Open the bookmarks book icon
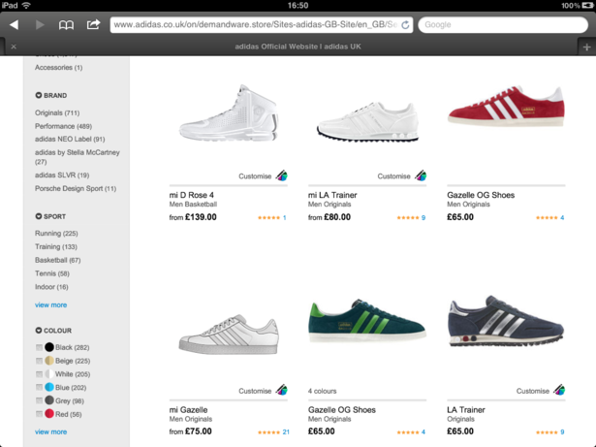This screenshot has width=596, height=447. coord(66,25)
